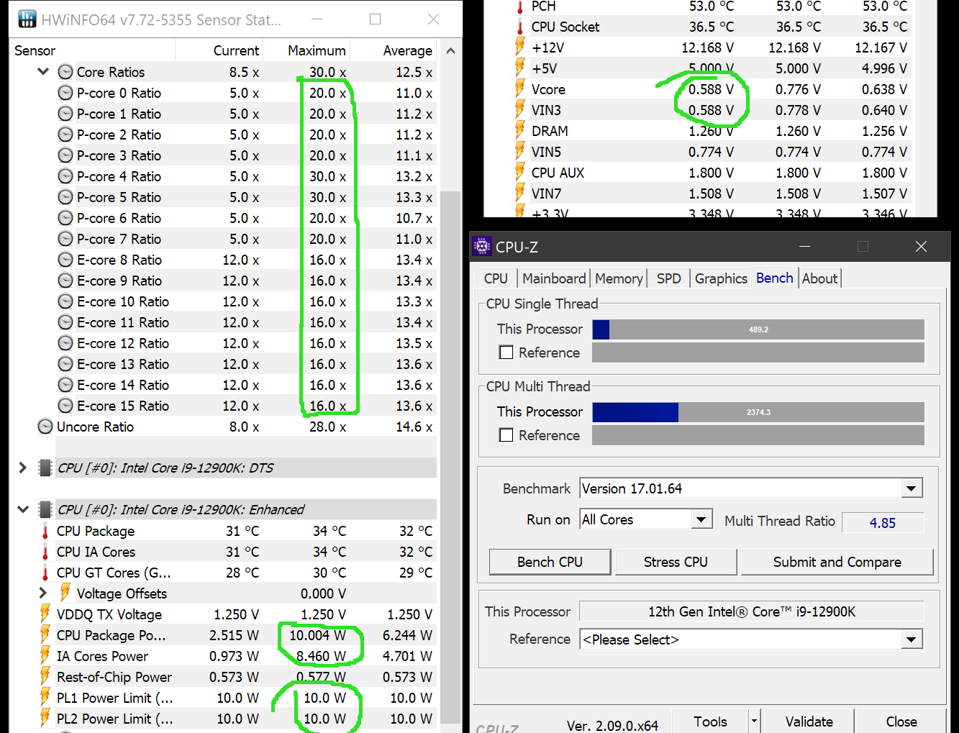Image resolution: width=959 pixels, height=733 pixels.
Task: Click the lightning icon beside Voltage Offsets
Action: point(65,593)
